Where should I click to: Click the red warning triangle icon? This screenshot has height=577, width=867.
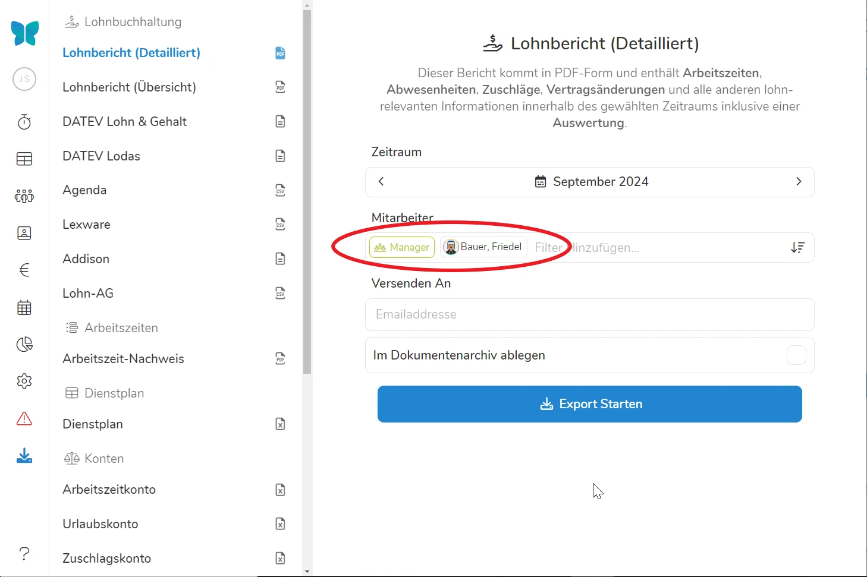[24, 419]
